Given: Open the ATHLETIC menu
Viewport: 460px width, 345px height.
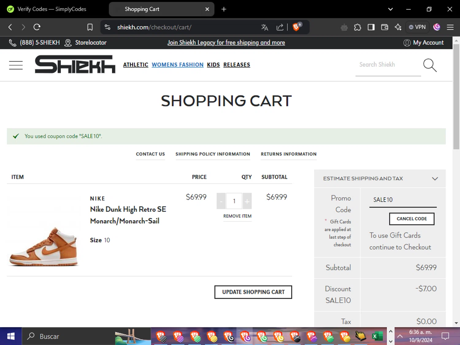Looking at the screenshot, I should point(136,65).
